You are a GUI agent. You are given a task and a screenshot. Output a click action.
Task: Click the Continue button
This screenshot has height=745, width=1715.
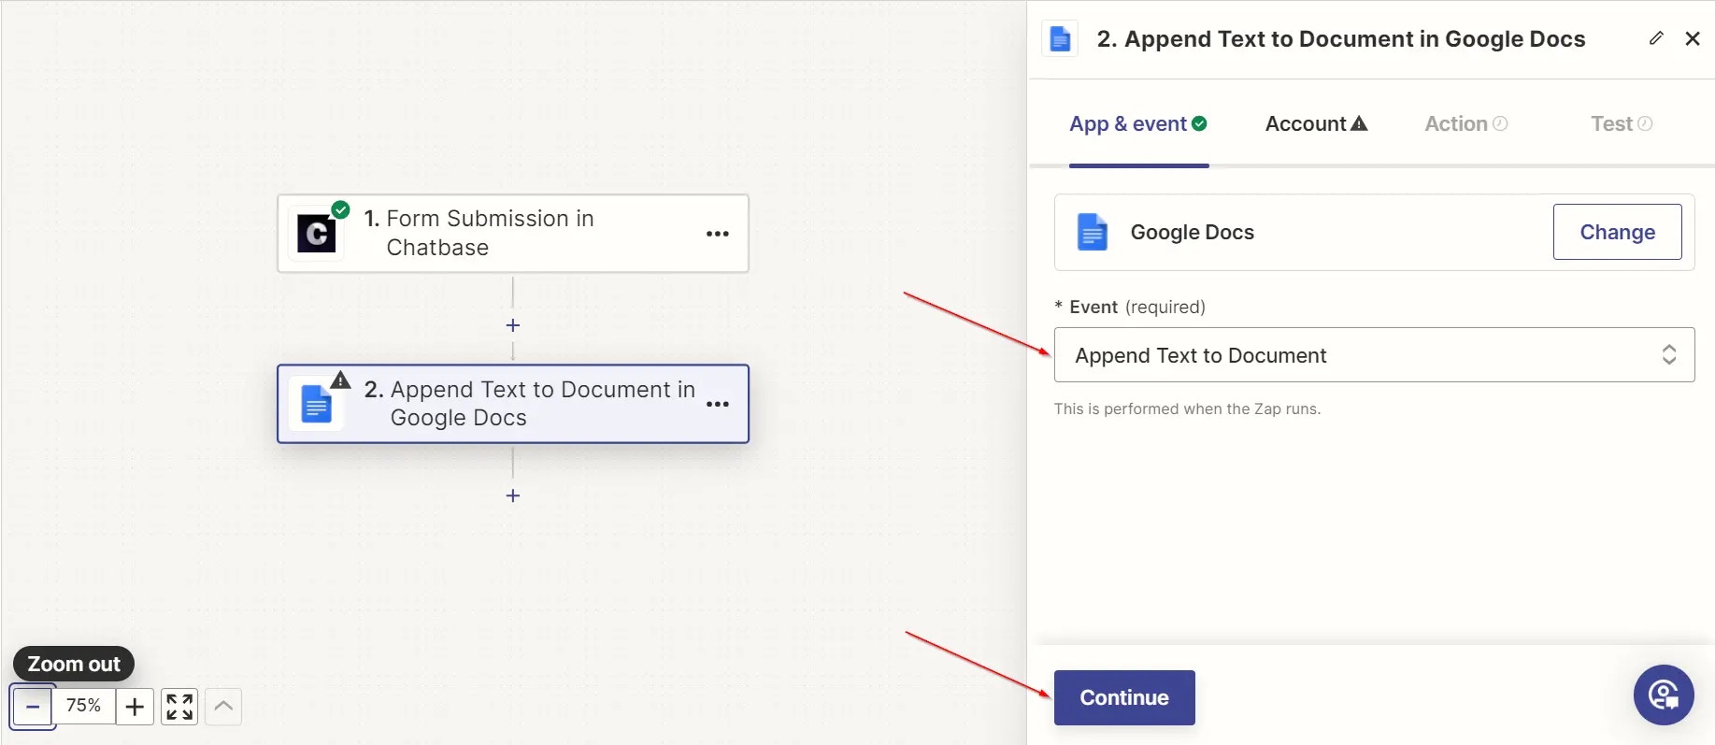[x=1124, y=697]
